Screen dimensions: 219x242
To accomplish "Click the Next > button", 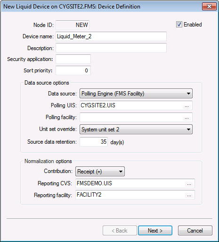I will [x=155, y=231].
